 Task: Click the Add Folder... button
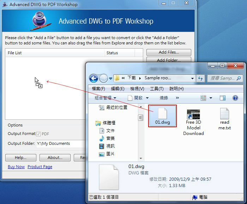click(169, 60)
